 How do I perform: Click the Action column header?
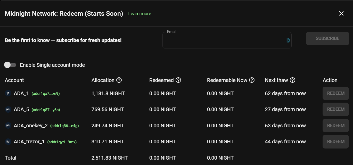(x=330, y=80)
